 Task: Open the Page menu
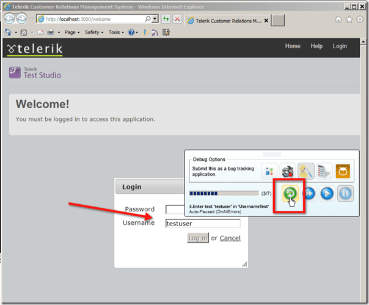pos(72,32)
